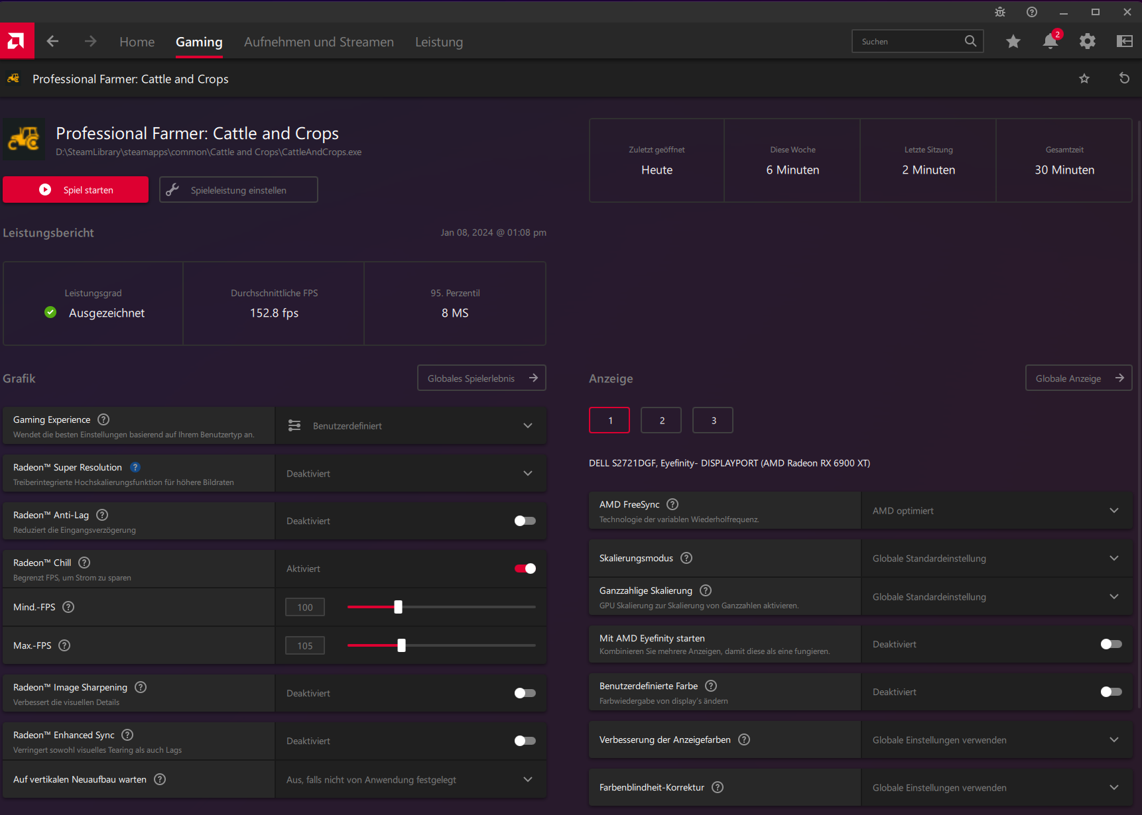The image size is (1142, 815).
Task: Select display 2 button
Action: [661, 420]
